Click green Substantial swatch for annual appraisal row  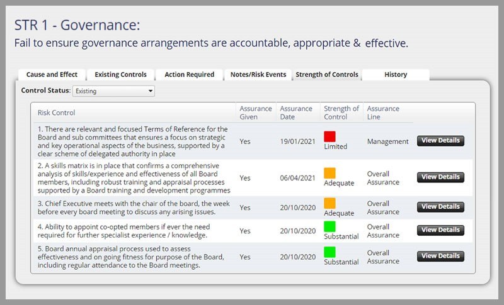click(329, 252)
